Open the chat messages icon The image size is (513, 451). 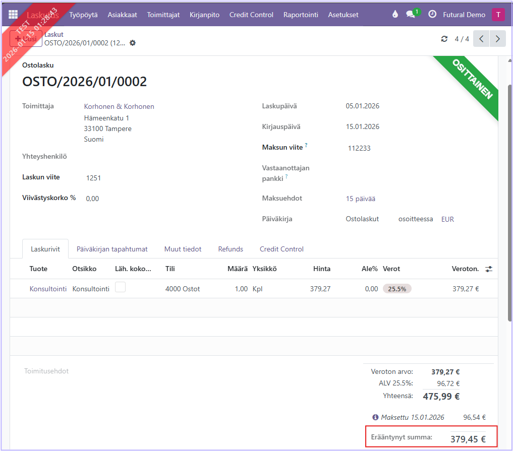[x=411, y=15]
